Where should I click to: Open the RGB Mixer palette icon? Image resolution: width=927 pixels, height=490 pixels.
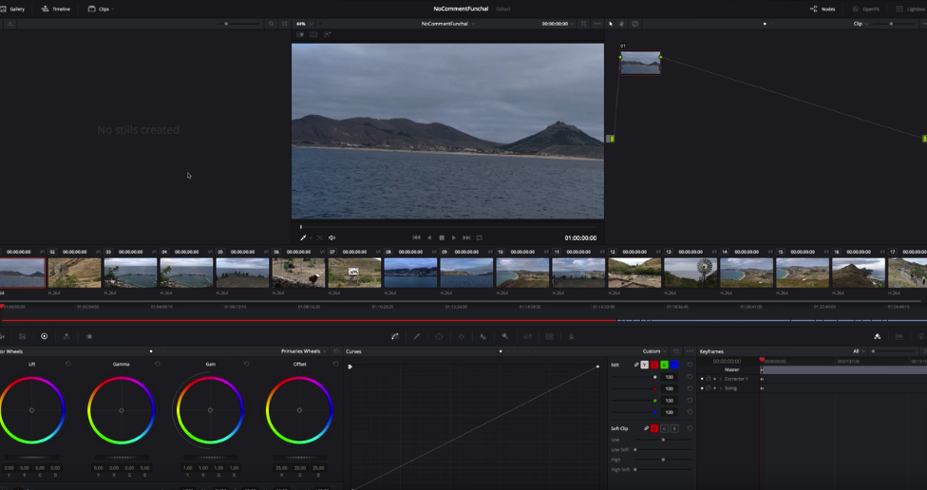(66, 336)
